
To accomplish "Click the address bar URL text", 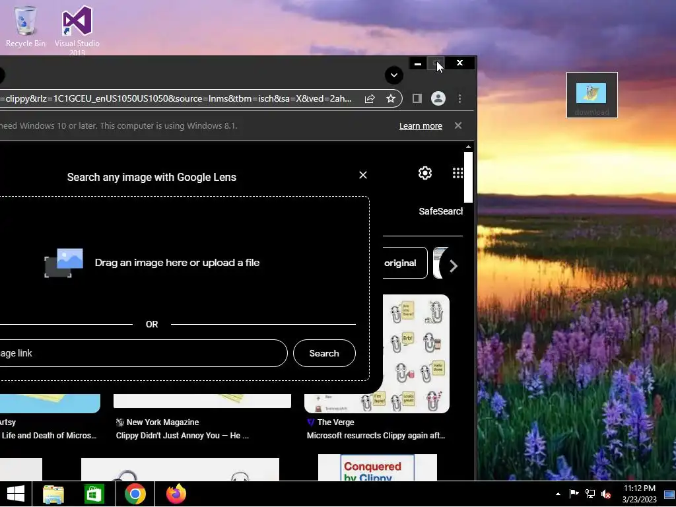I will 176,99.
